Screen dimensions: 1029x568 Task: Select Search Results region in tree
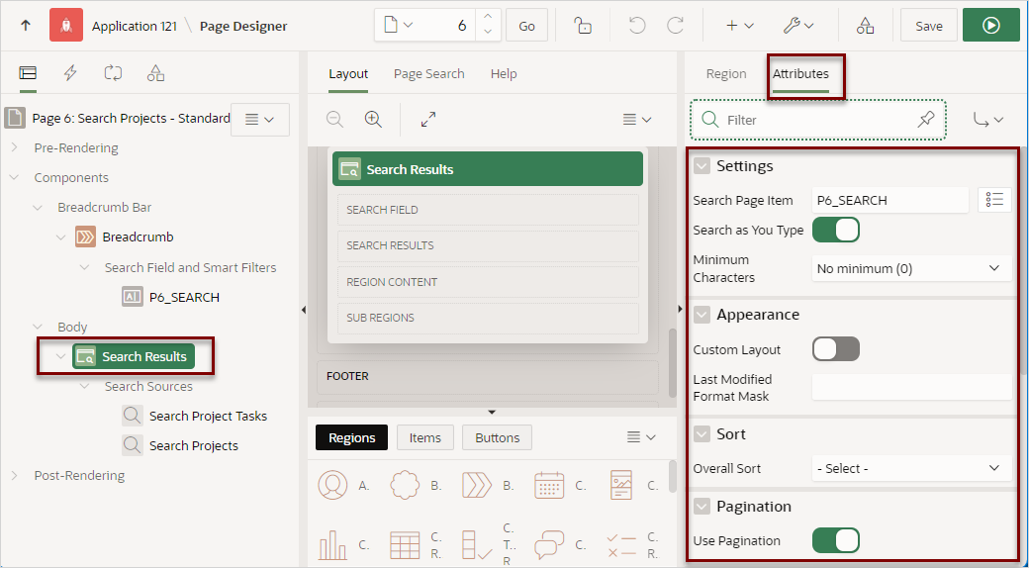point(134,356)
